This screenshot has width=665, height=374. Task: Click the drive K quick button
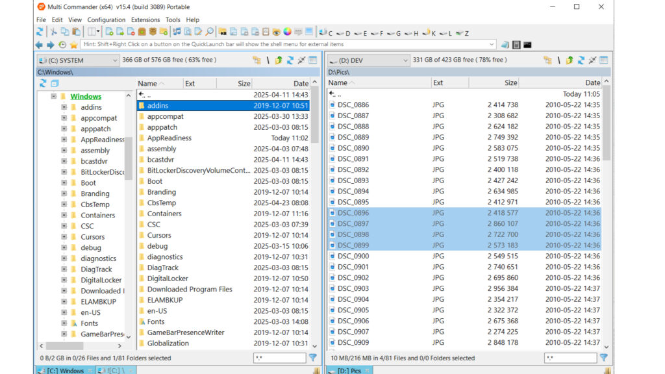pos(429,33)
